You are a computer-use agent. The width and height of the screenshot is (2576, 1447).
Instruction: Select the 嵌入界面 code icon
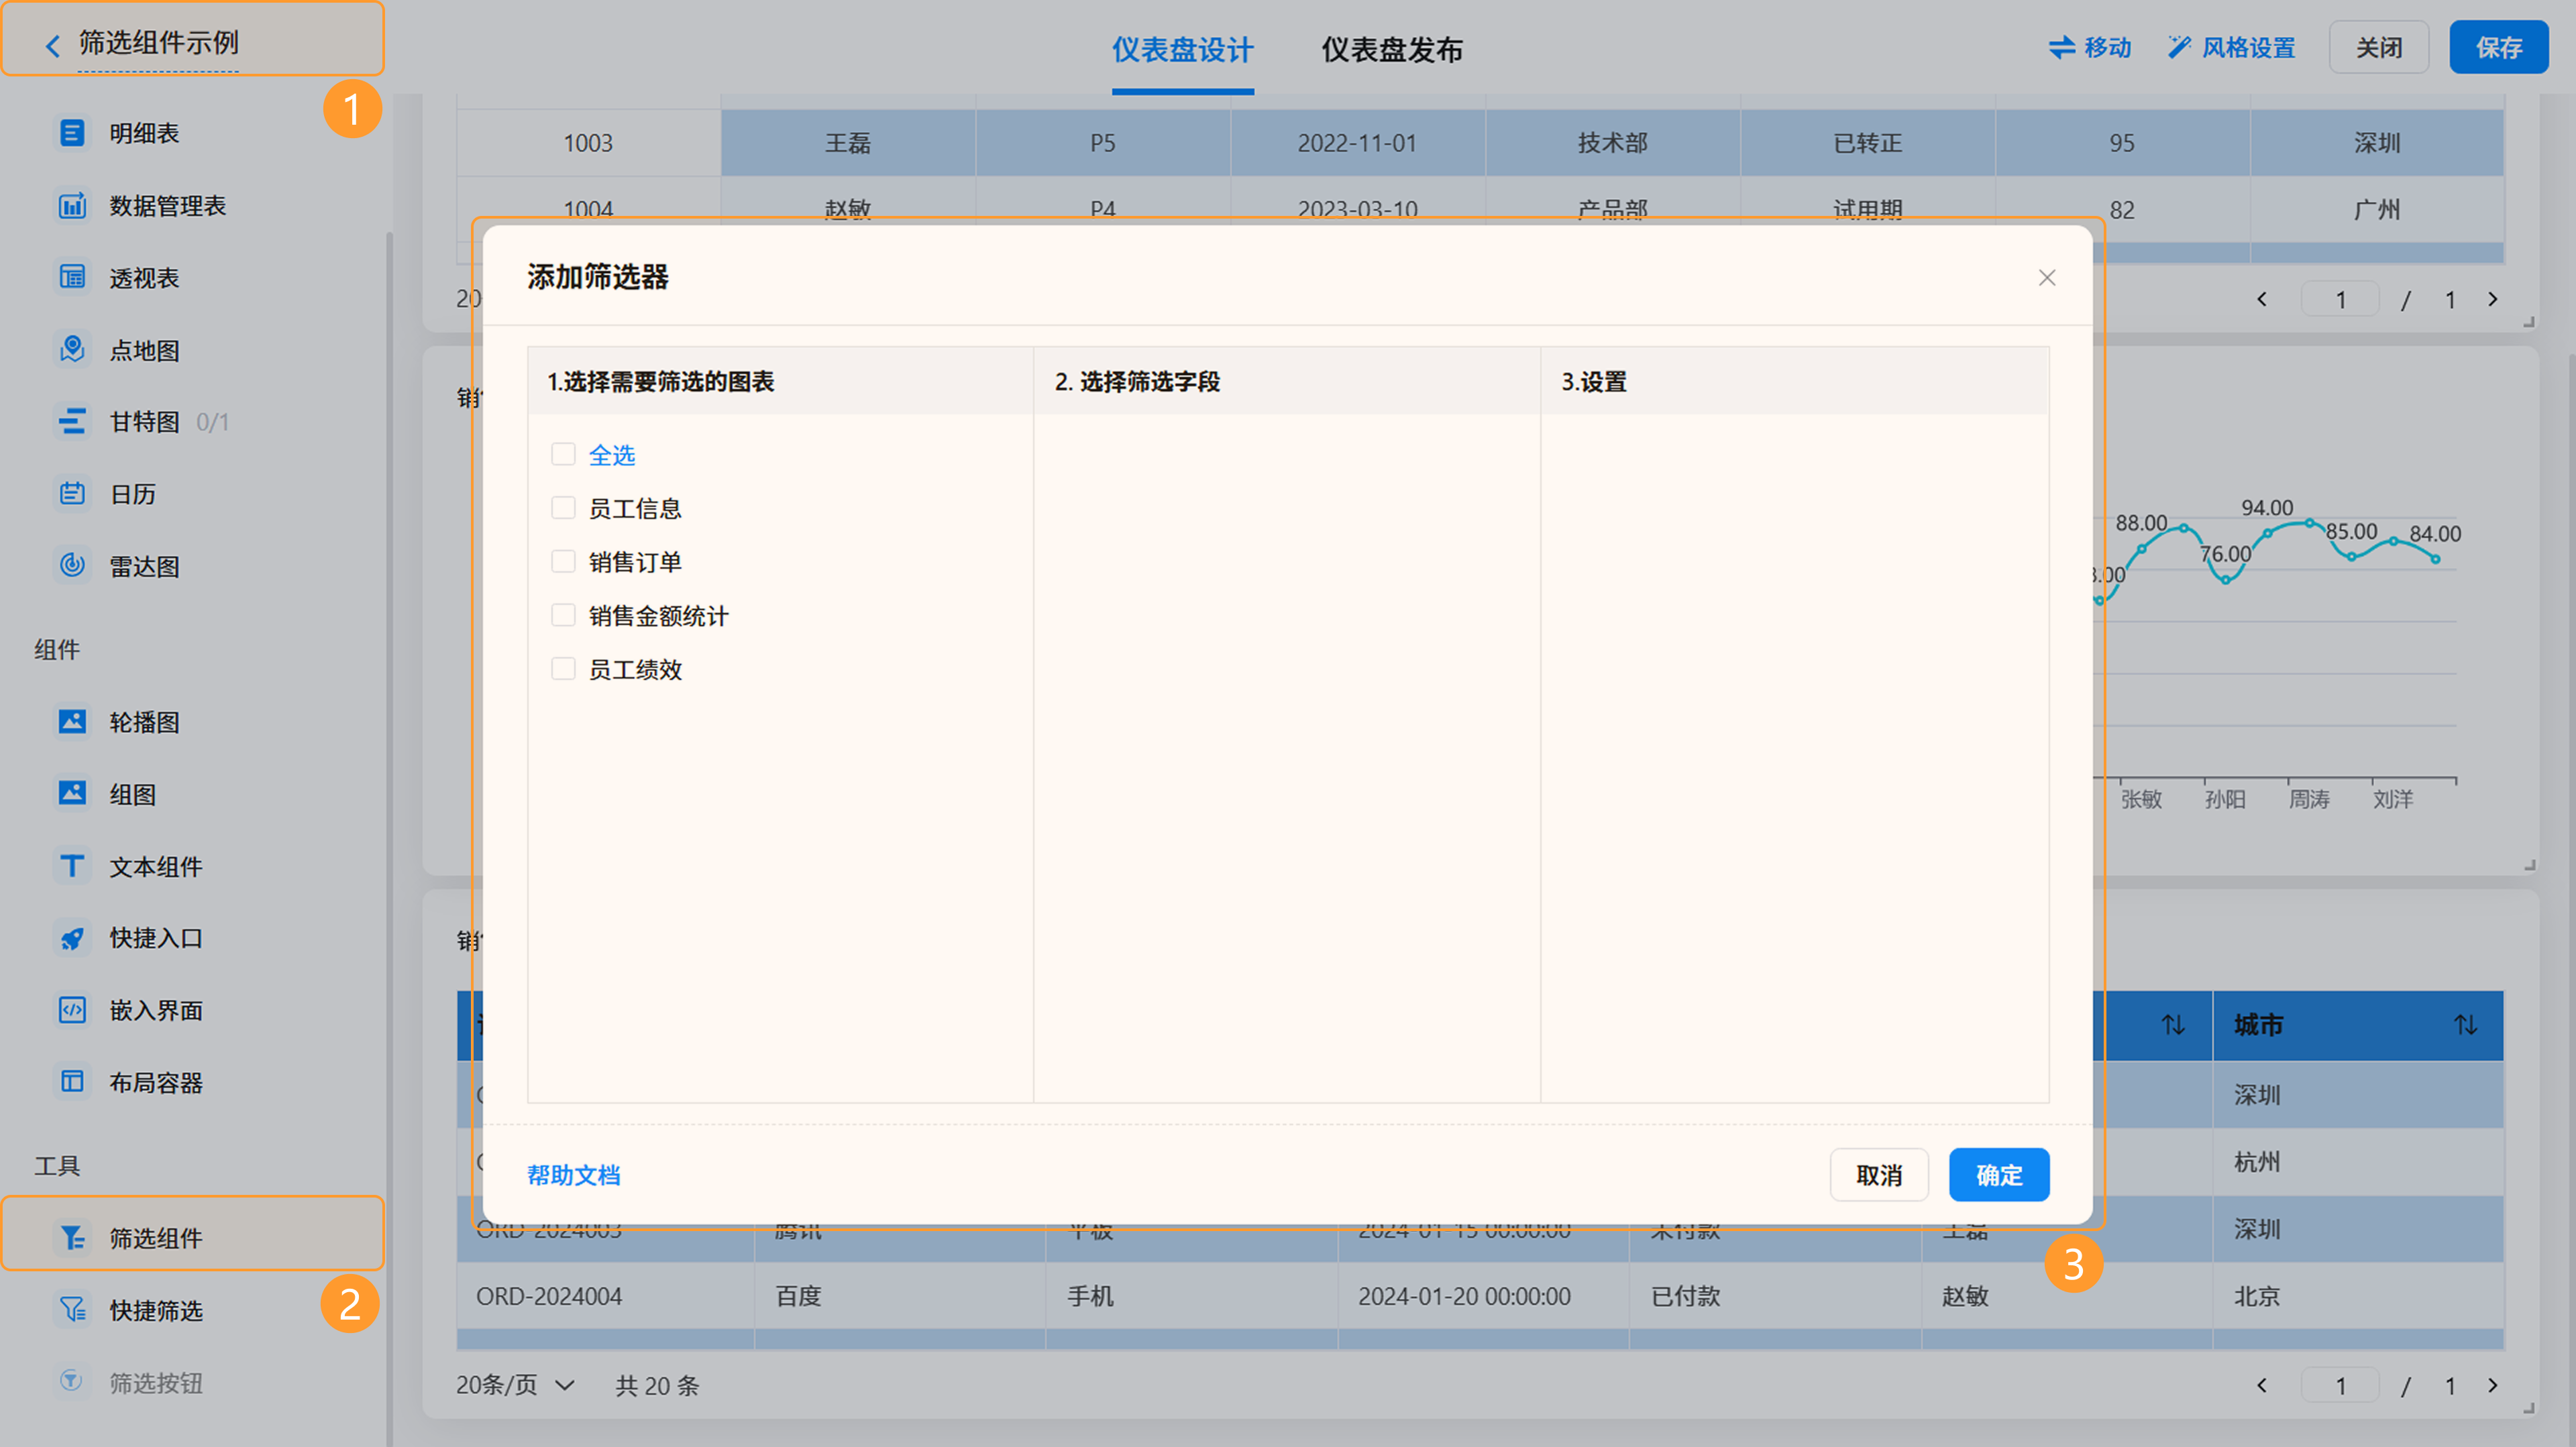click(x=72, y=1009)
